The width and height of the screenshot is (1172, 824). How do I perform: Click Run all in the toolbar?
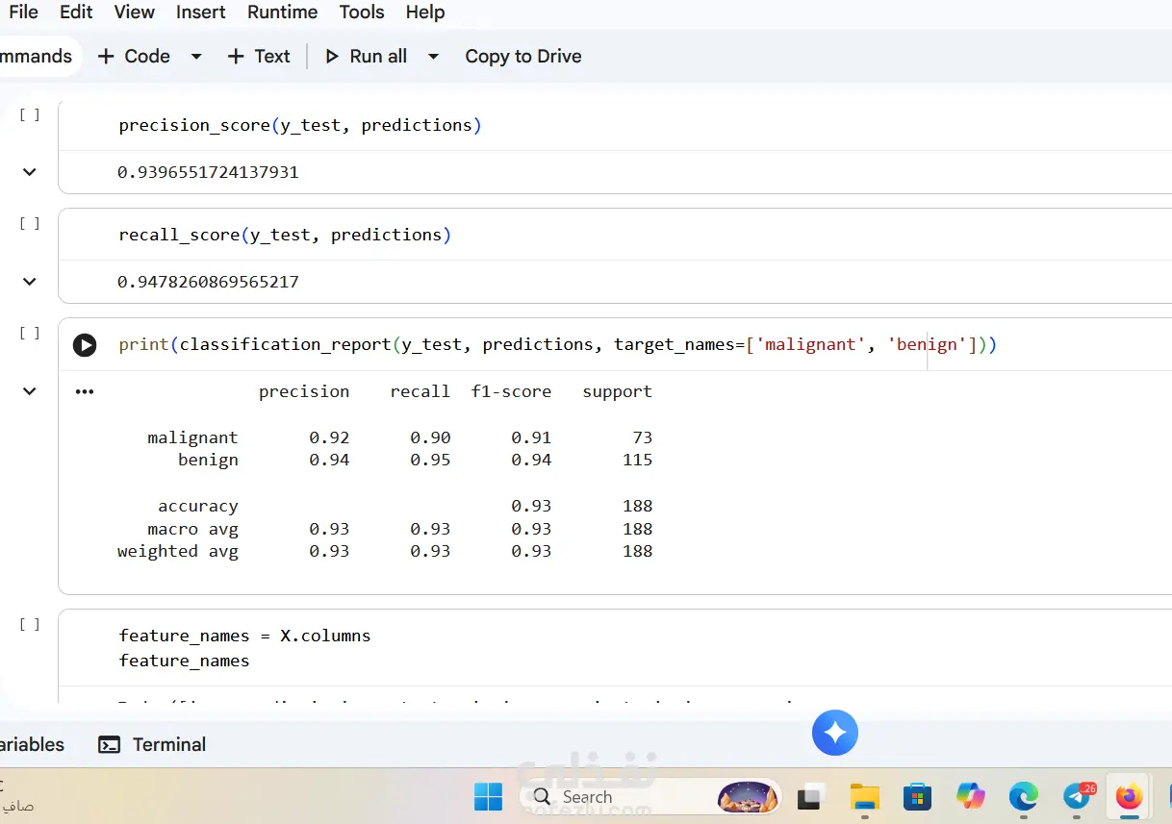366,56
